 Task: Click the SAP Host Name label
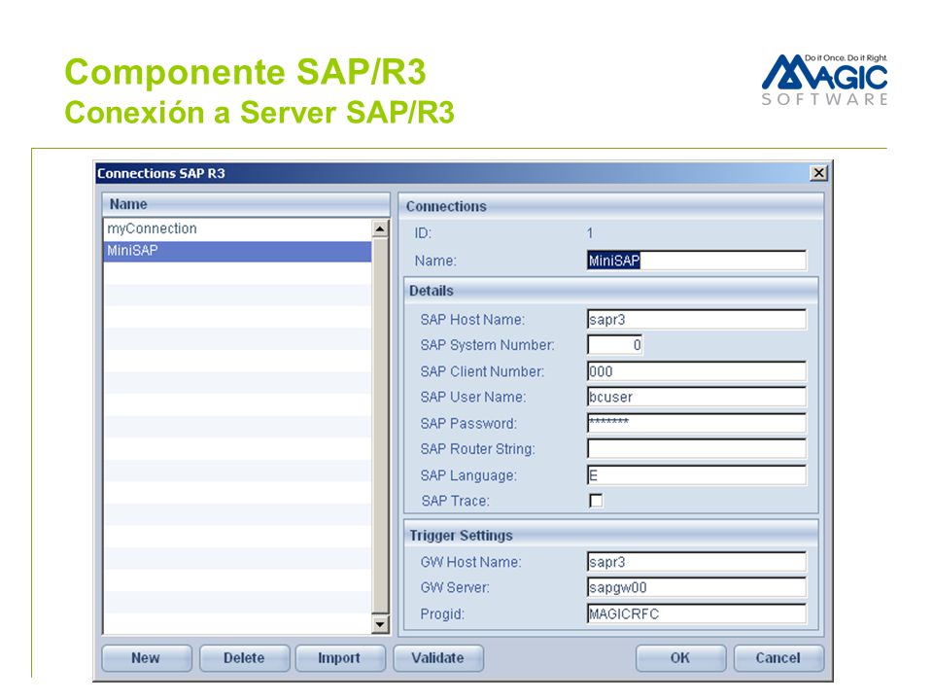click(472, 320)
